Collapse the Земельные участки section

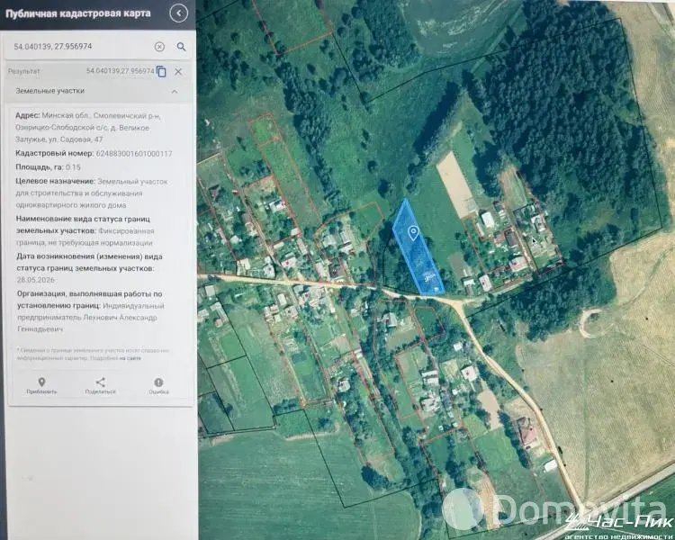(x=175, y=91)
